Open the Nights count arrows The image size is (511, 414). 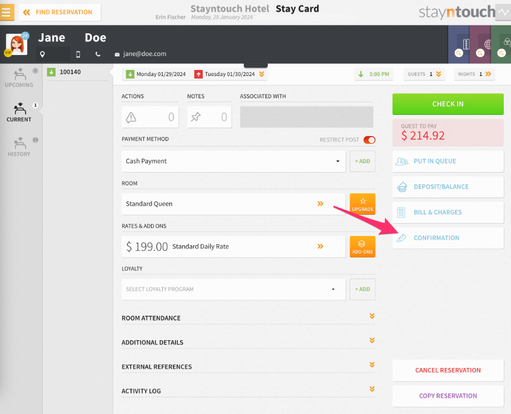(x=488, y=74)
